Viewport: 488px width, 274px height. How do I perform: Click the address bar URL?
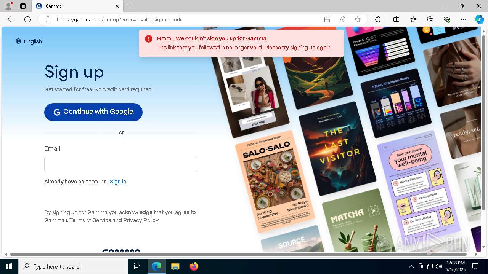point(120,19)
